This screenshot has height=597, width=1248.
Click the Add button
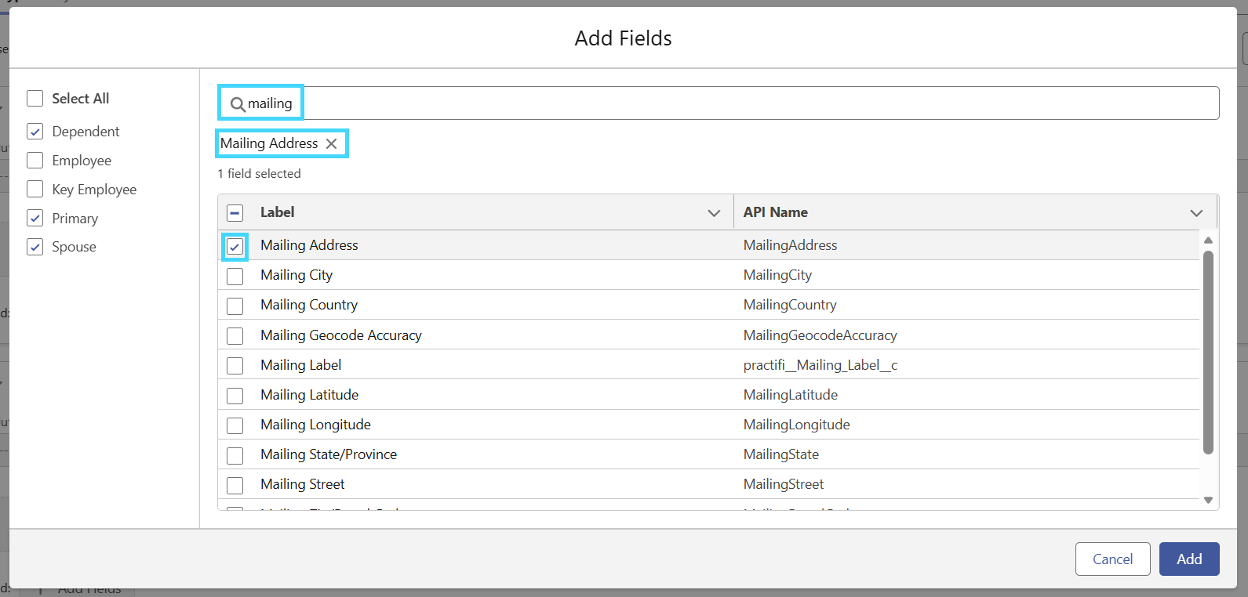1189,559
